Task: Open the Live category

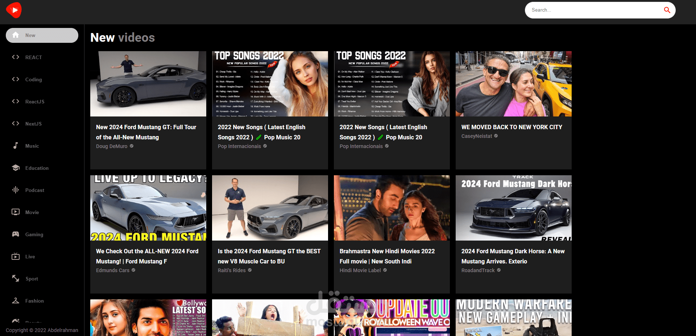Action: coord(42,257)
